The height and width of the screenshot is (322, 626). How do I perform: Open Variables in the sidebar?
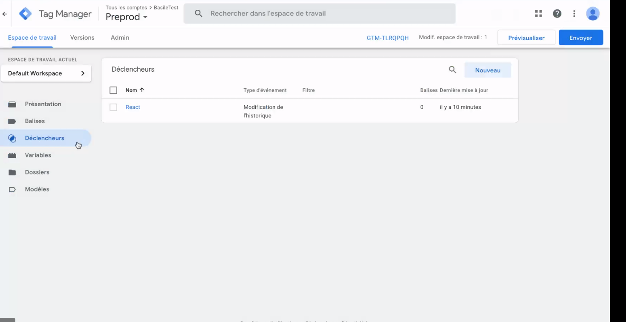[x=38, y=155]
